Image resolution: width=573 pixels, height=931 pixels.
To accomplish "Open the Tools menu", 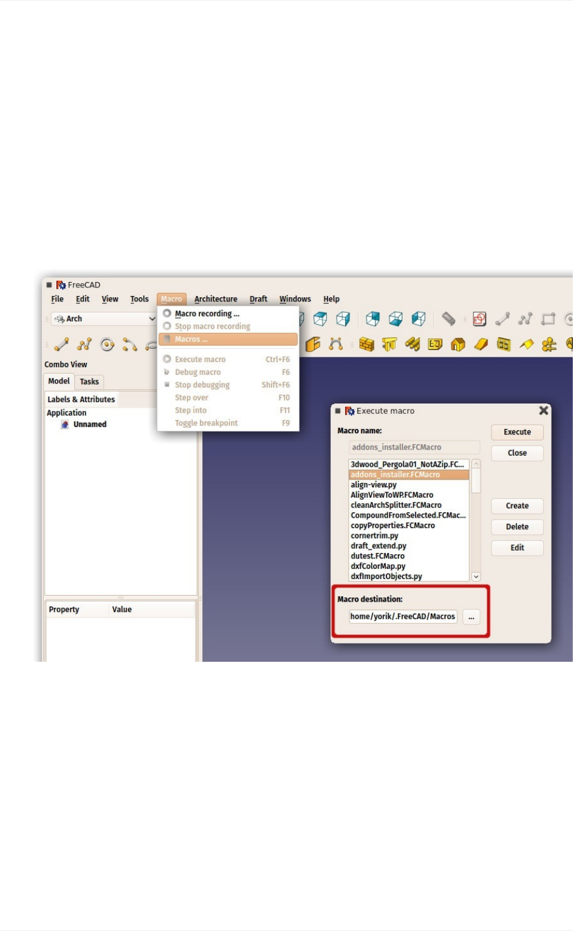I will tap(139, 299).
